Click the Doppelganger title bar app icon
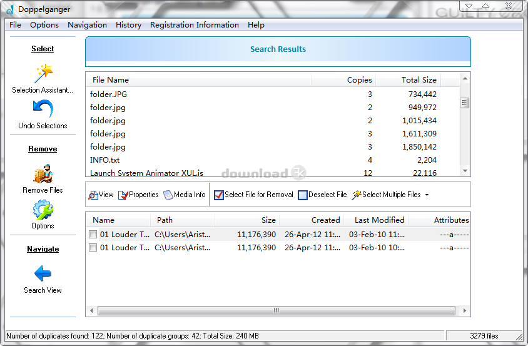The image size is (528, 346). click(x=10, y=9)
